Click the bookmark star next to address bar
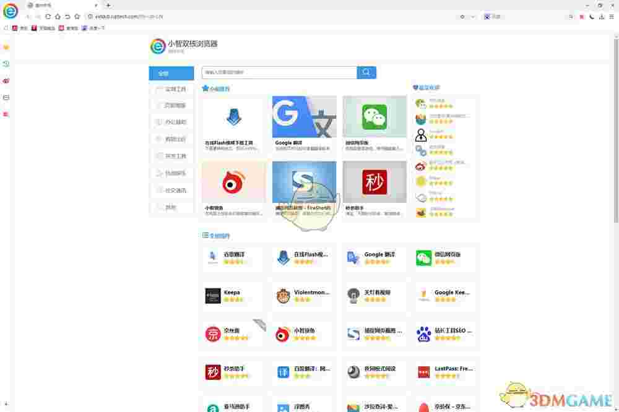The width and height of the screenshot is (619, 412). point(77,17)
